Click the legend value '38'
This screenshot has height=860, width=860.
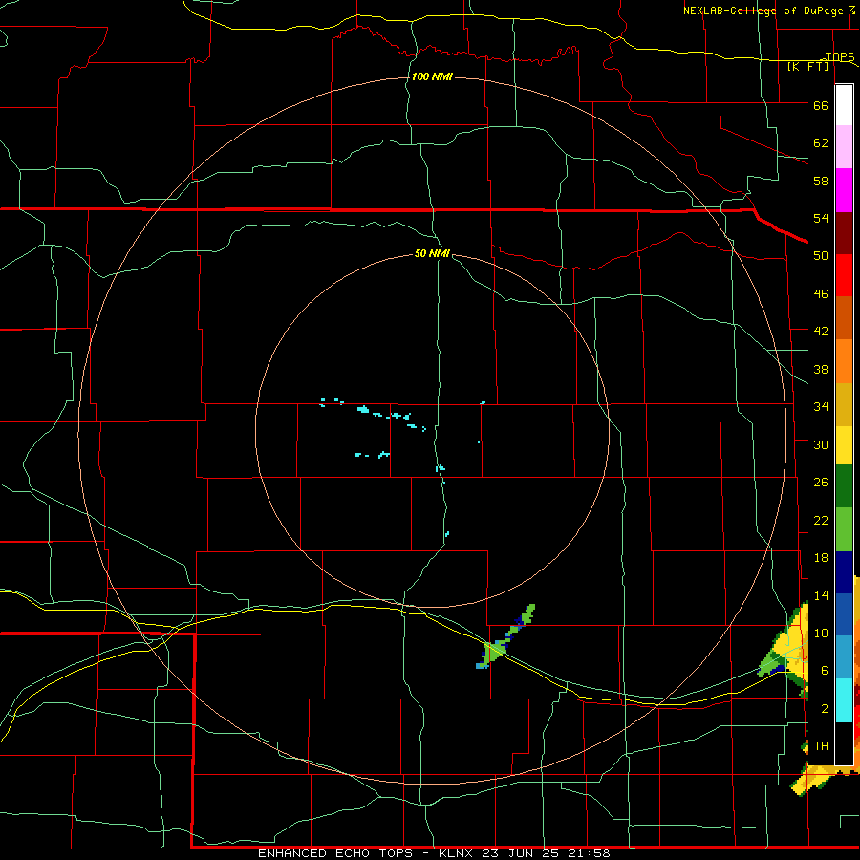tap(821, 369)
